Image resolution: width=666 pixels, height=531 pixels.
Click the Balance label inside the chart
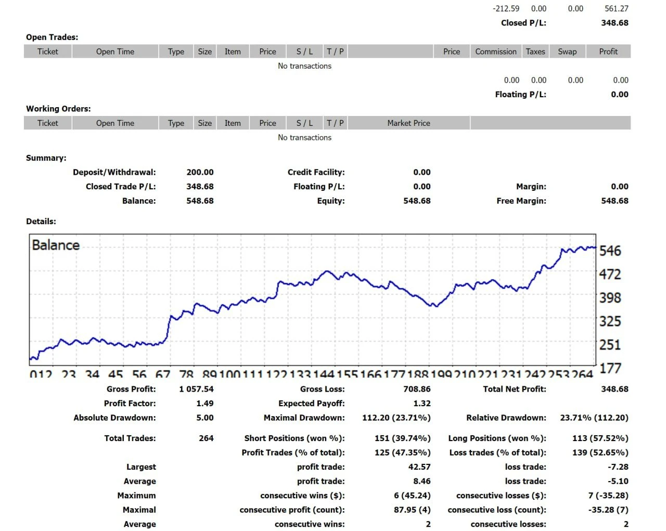click(56, 245)
